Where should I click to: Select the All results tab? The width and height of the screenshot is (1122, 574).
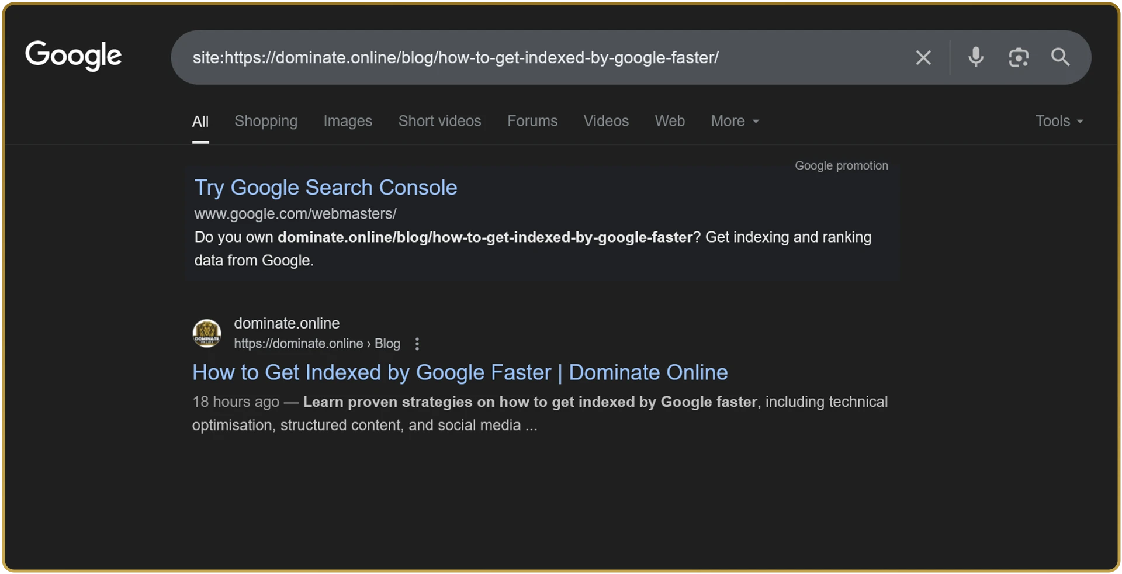coord(200,122)
